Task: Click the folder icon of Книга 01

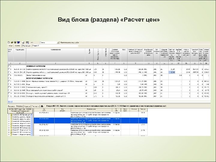Action: [11, 115]
